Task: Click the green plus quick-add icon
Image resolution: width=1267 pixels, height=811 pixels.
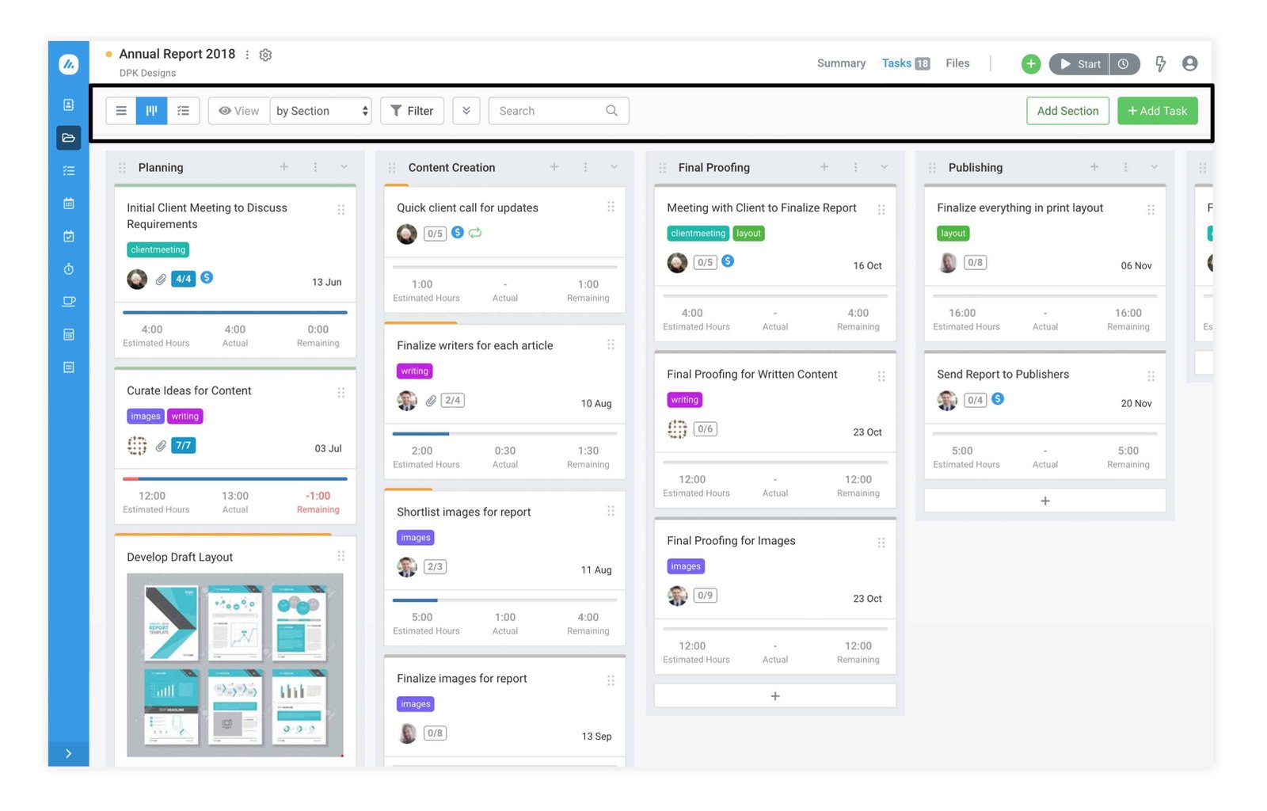Action: [1030, 64]
